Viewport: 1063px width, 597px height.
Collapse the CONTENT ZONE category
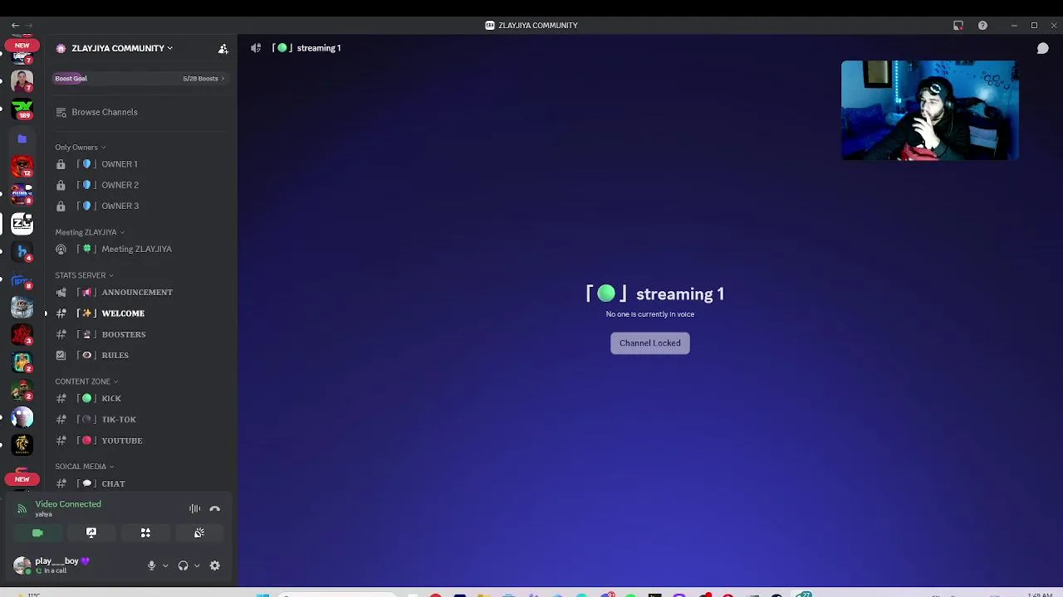[x=86, y=381]
